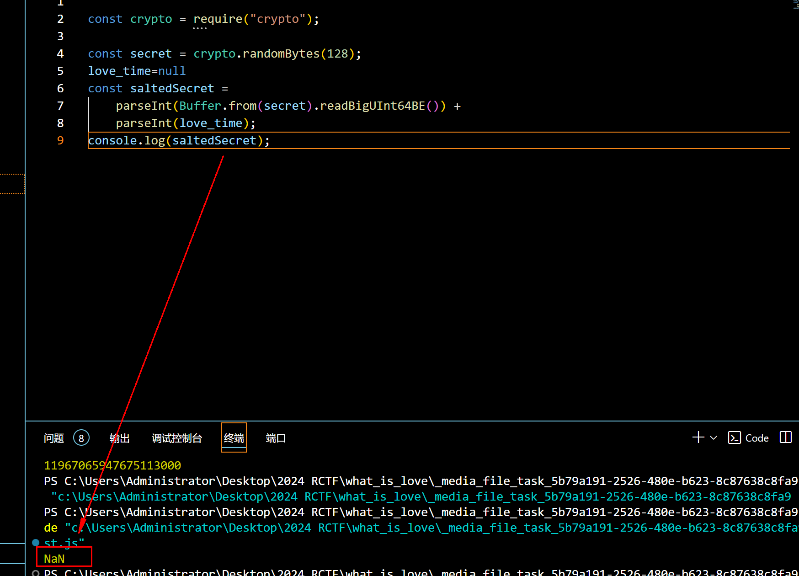Click the problems count badge 8
799x576 pixels.
[x=81, y=438]
